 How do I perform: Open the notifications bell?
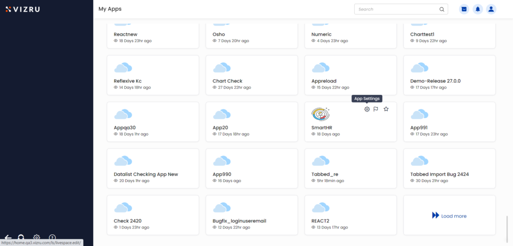[477, 9]
